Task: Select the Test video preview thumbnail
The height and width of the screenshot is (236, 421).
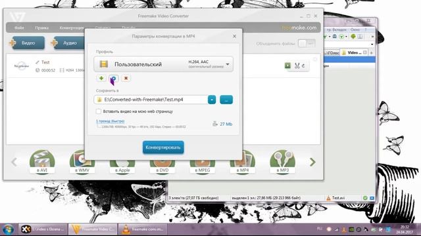Action: coord(22,66)
